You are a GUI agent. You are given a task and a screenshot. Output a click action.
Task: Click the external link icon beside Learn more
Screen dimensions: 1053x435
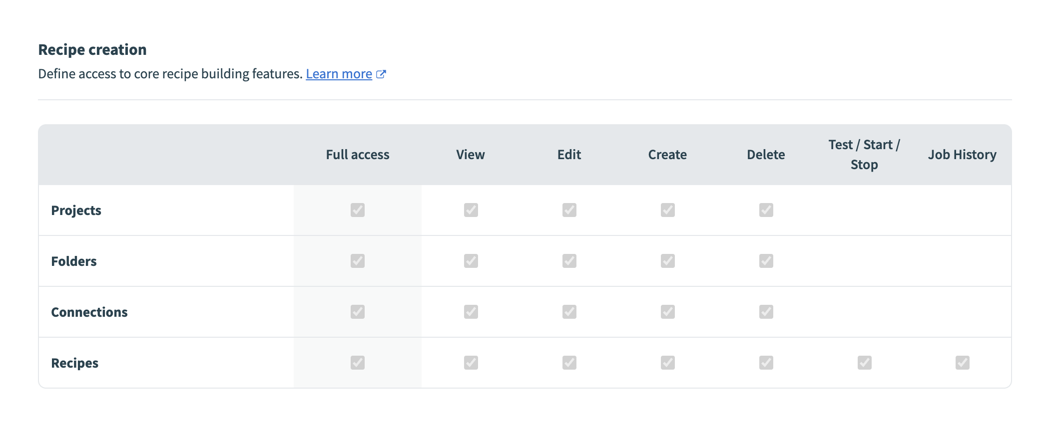pos(381,74)
